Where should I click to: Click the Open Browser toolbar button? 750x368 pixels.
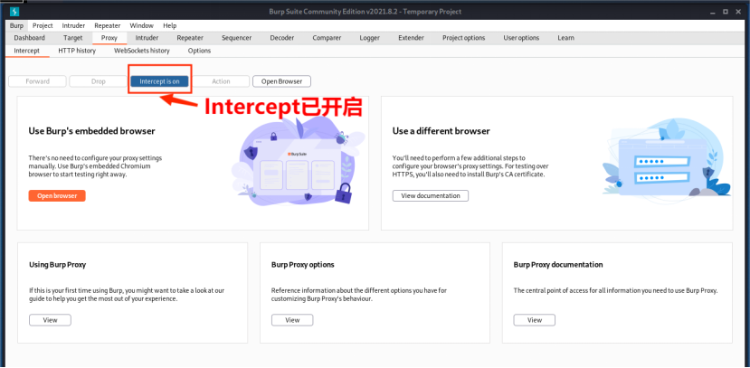(281, 81)
